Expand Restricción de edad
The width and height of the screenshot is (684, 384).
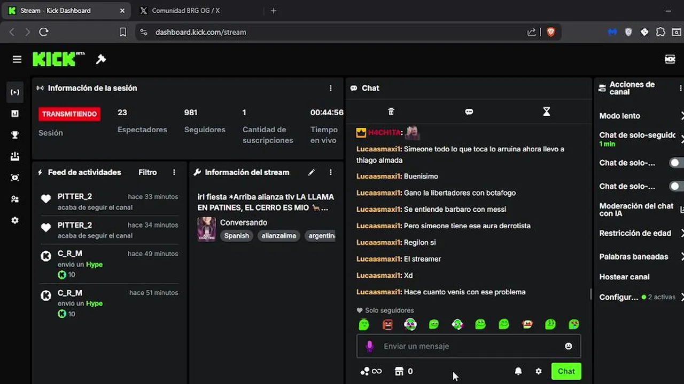coord(682,233)
